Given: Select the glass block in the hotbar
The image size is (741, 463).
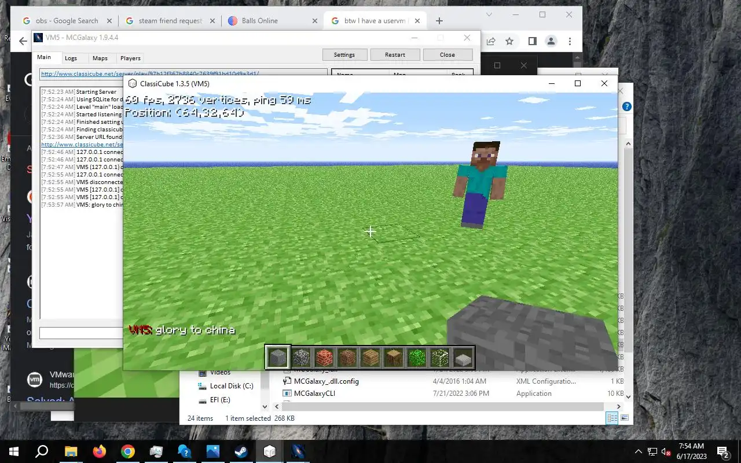Looking at the screenshot, I should [x=440, y=357].
